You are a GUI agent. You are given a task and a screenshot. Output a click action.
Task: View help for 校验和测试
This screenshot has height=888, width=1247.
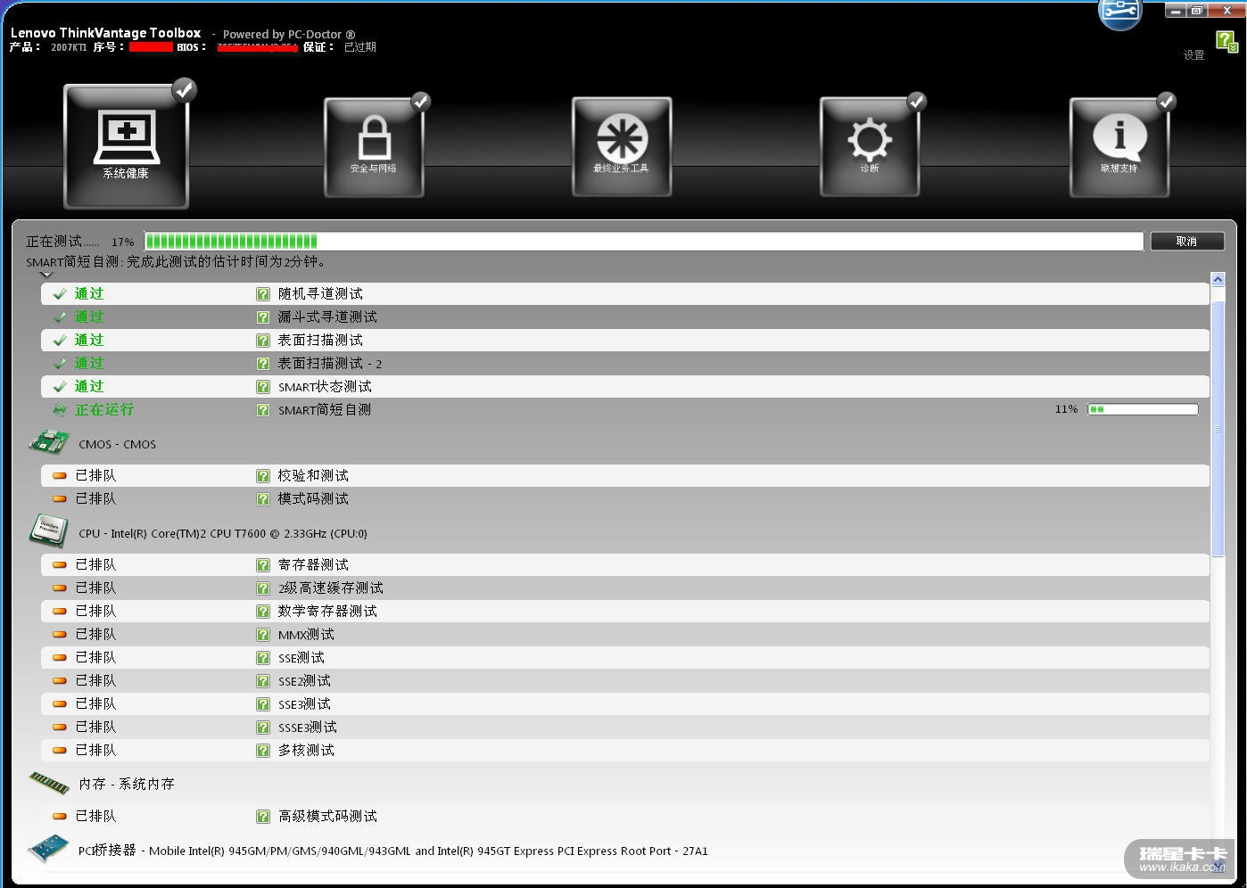click(263, 476)
